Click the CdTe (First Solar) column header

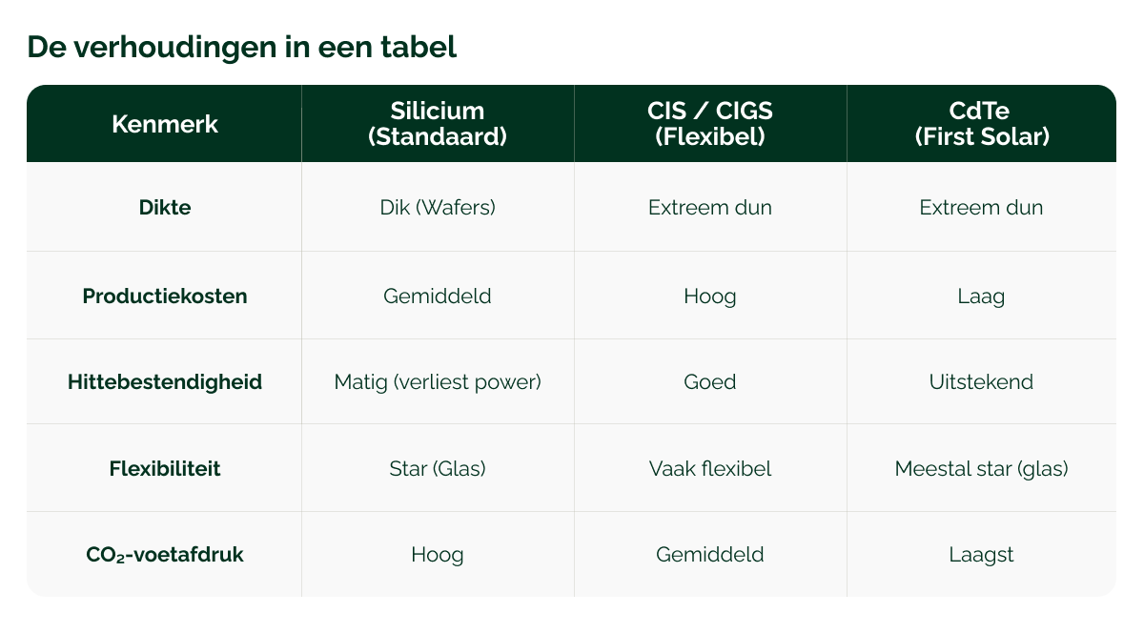pyautogui.click(x=981, y=124)
